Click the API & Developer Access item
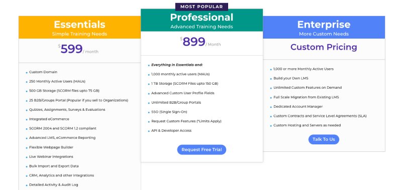The height and width of the screenshot is (190, 402). [x=171, y=131]
